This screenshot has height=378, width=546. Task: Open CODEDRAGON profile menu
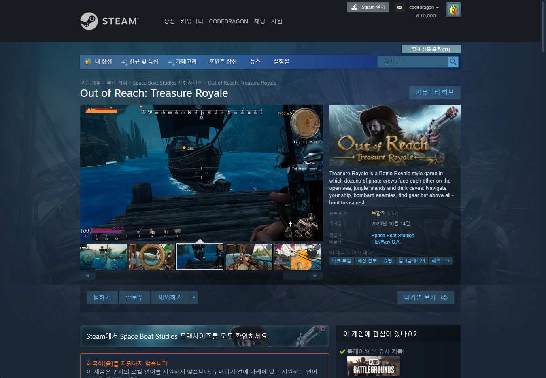click(228, 21)
